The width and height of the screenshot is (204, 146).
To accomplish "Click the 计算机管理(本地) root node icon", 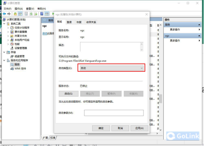I will tap(4, 20).
